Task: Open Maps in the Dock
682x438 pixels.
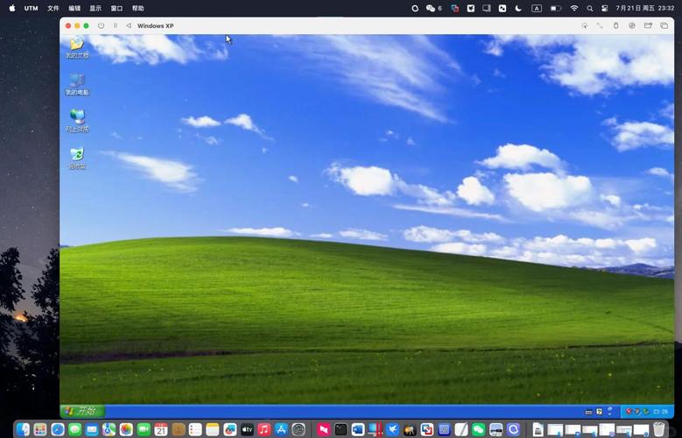Action: pyautogui.click(x=109, y=430)
